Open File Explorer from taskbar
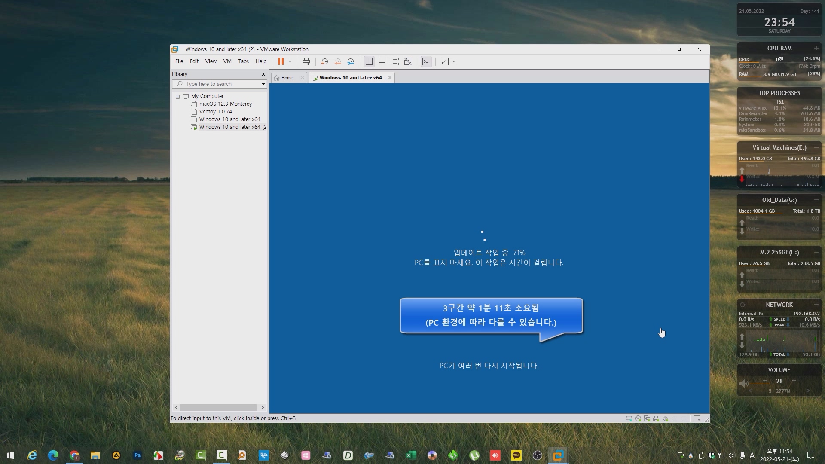Screen dimensions: 825x464 click(x=95, y=455)
